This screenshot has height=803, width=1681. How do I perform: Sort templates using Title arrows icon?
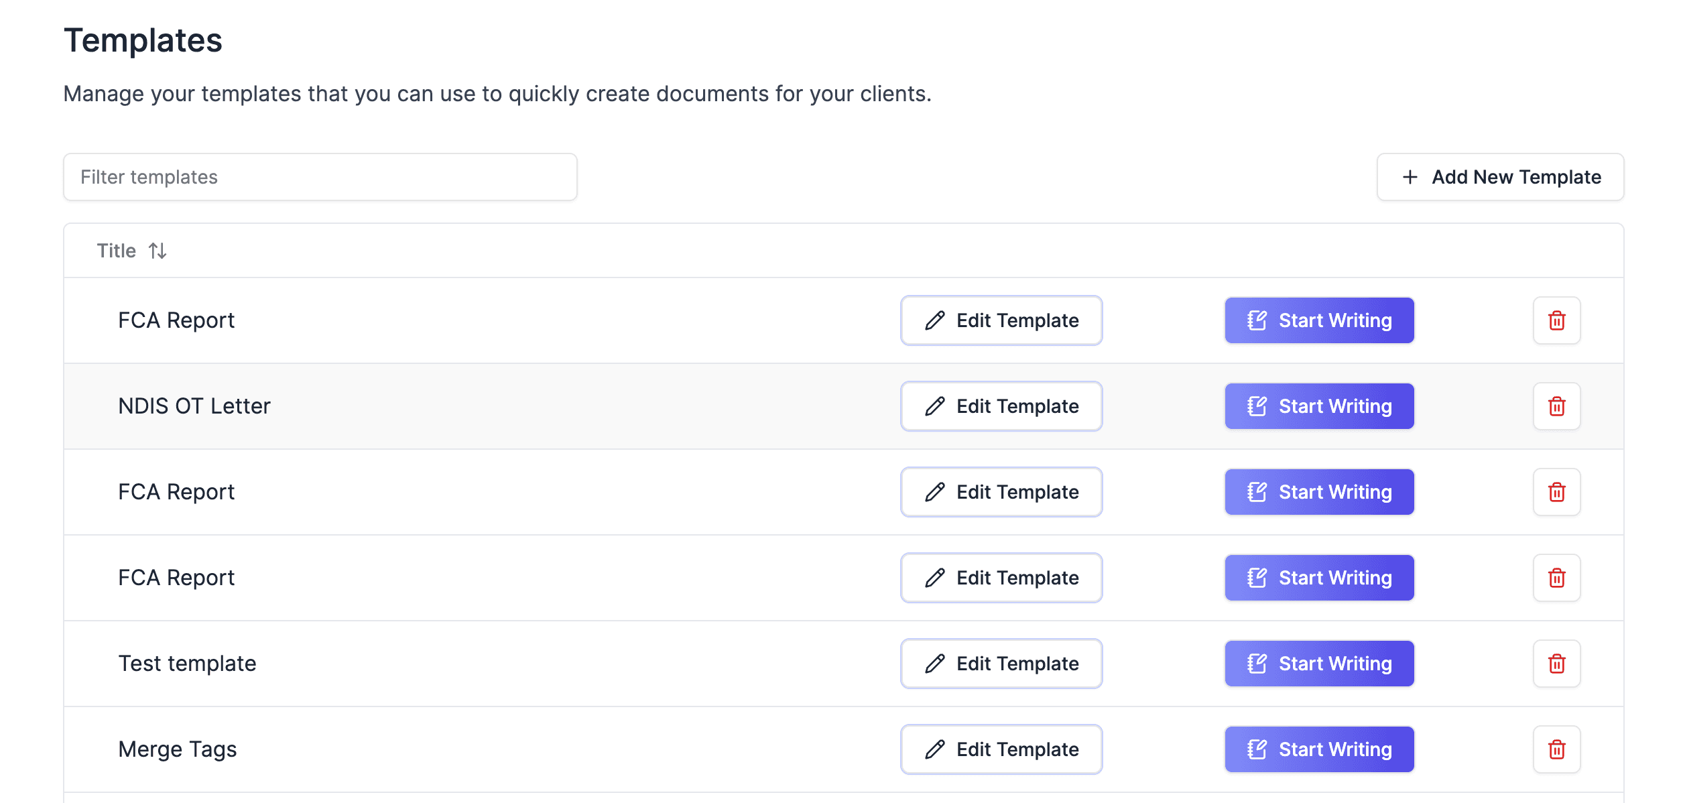click(158, 251)
